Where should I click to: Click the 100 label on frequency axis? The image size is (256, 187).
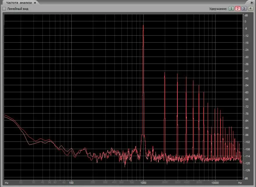point(71,183)
